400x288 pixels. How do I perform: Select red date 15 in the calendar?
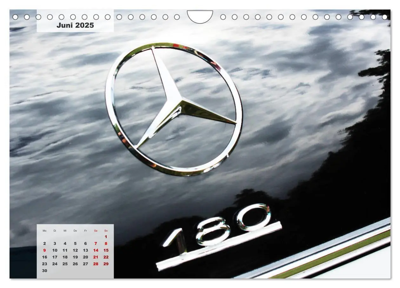[x=106, y=250]
